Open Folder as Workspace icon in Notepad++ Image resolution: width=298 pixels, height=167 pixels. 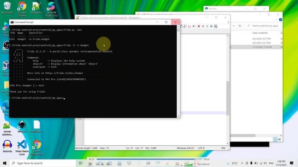pos(190,26)
